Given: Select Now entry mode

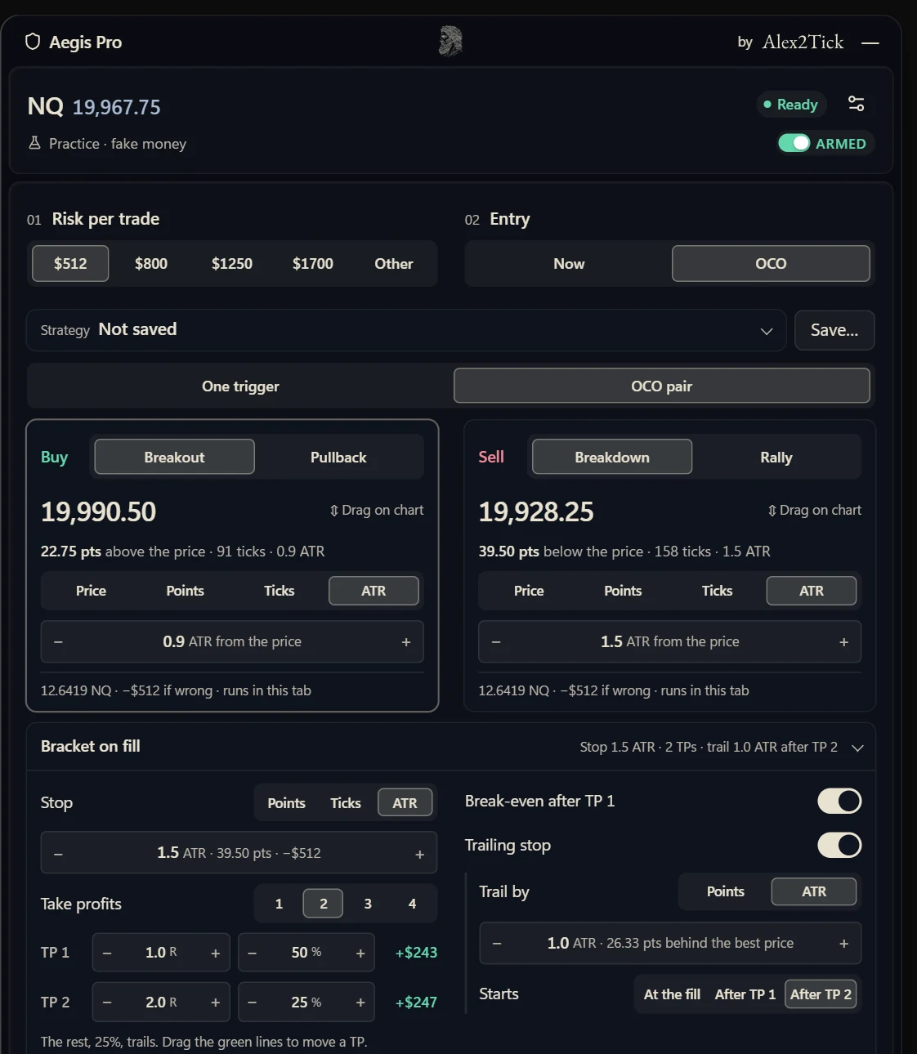Looking at the screenshot, I should coord(569,263).
